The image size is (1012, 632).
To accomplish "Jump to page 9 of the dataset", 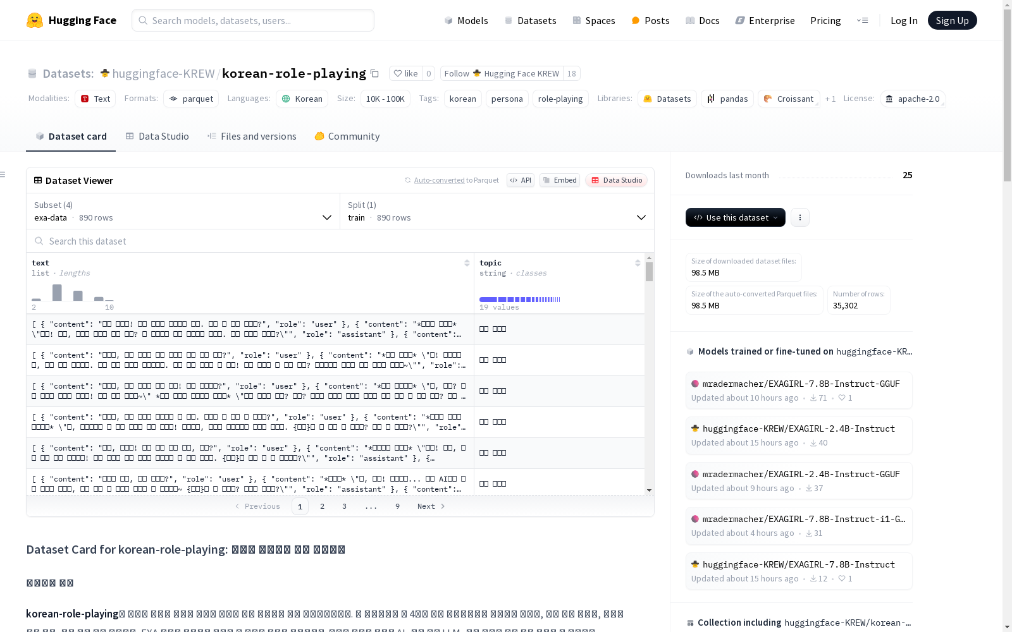I will click(x=397, y=506).
